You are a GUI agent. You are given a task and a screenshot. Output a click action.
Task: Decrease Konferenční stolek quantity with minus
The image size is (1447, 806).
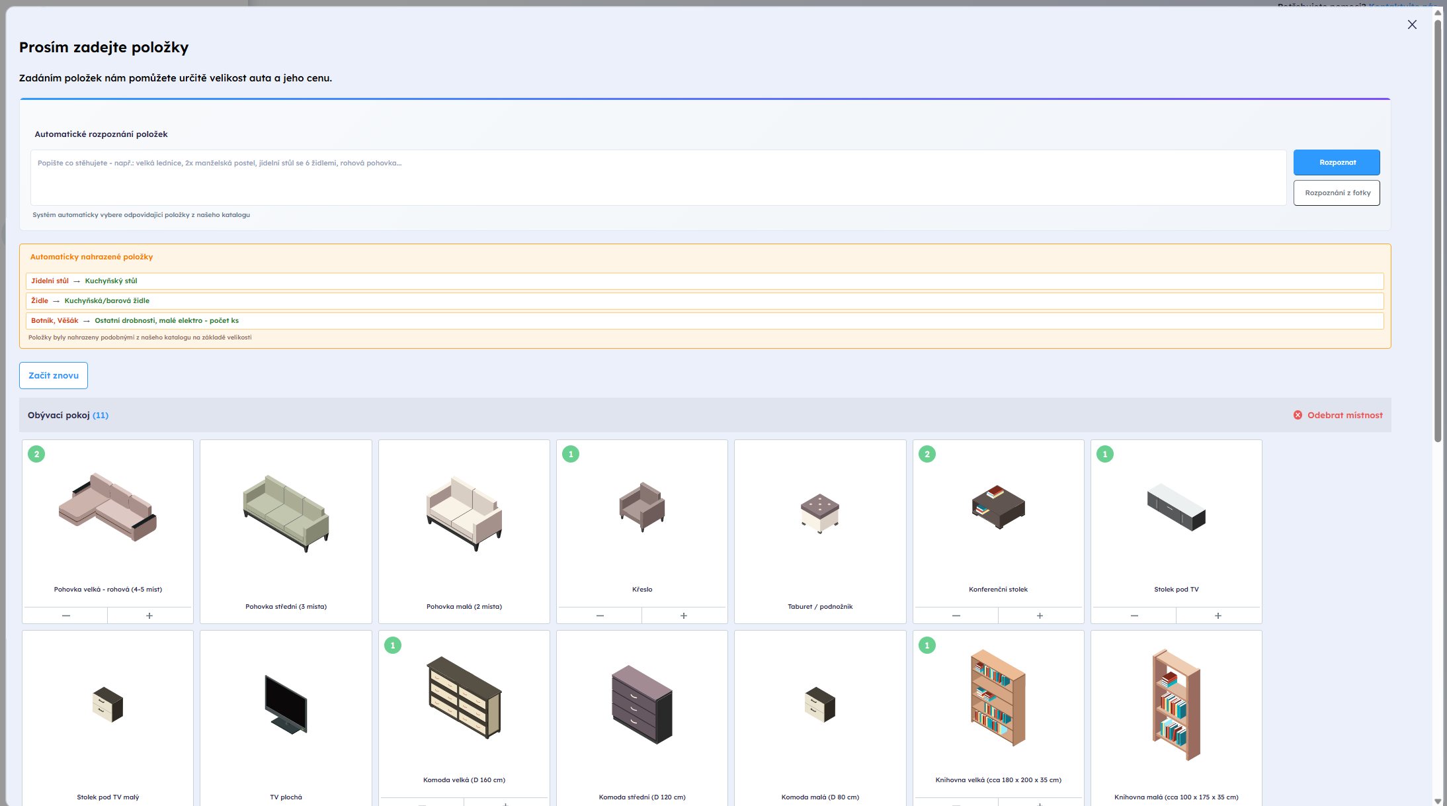coord(956,615)
